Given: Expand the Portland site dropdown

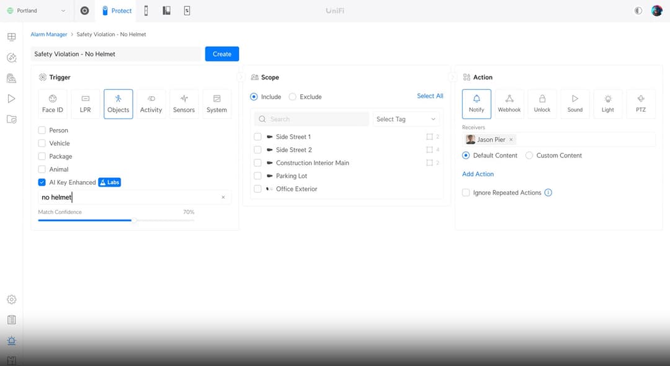Looking at the screenshot, I should (x=37, y=11).
